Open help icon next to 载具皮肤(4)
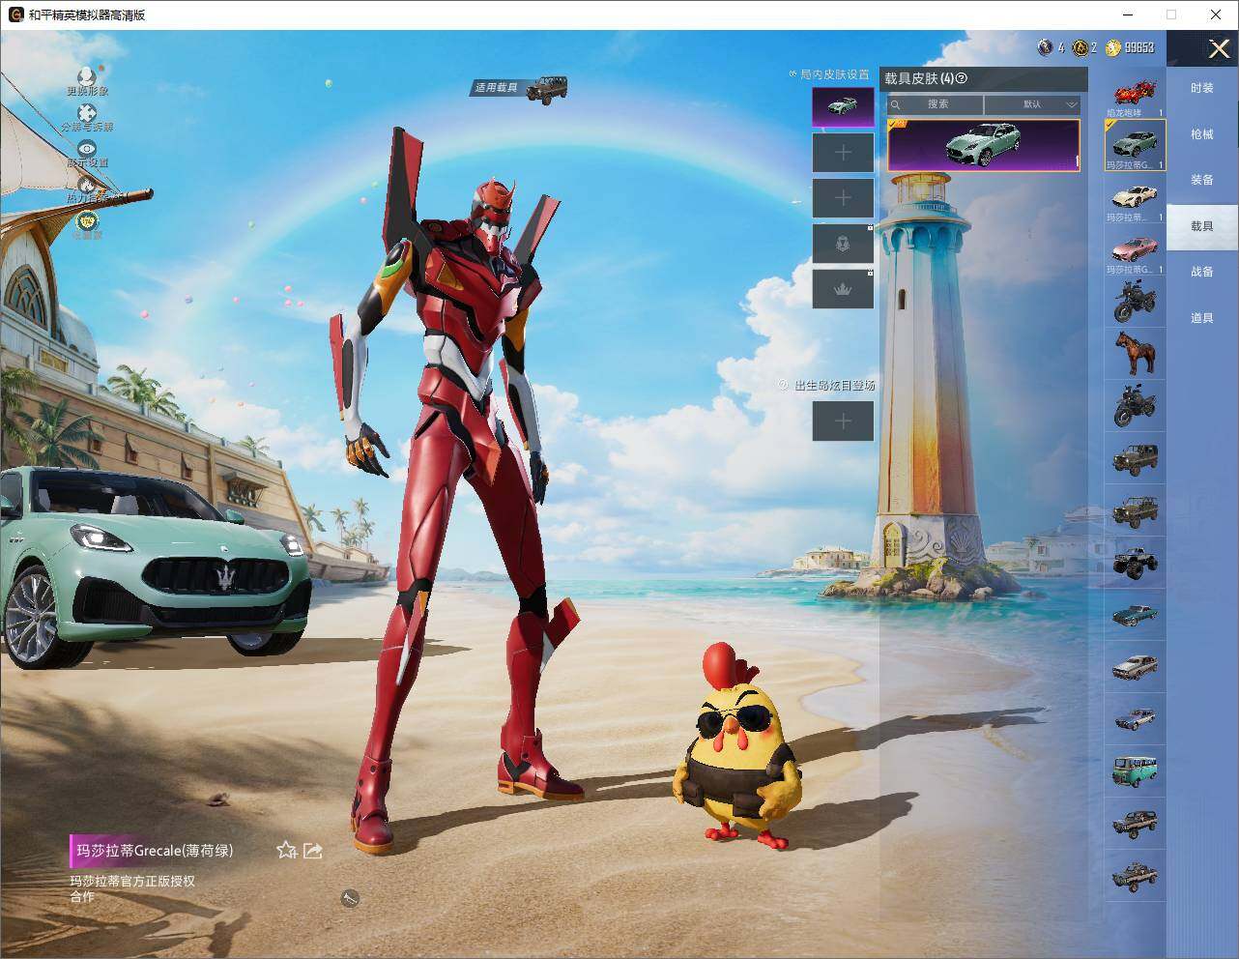The height and width of the screenshot is (959, 1239). pos(962,79)
